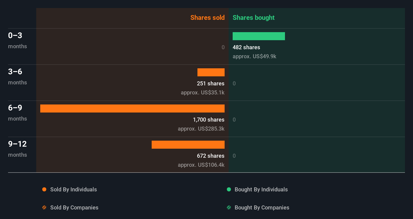Viewport: 413px width, 219px height.
Task: Click the 482 shares value
Action: pyautogui.click(x=246, y=47)
